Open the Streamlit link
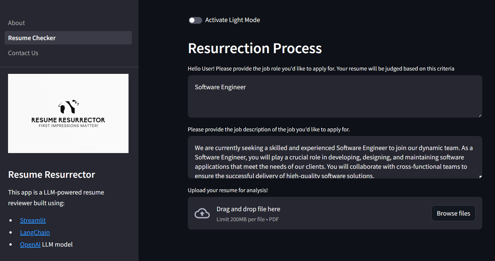The image size is (495, 261). pos(33,220)
